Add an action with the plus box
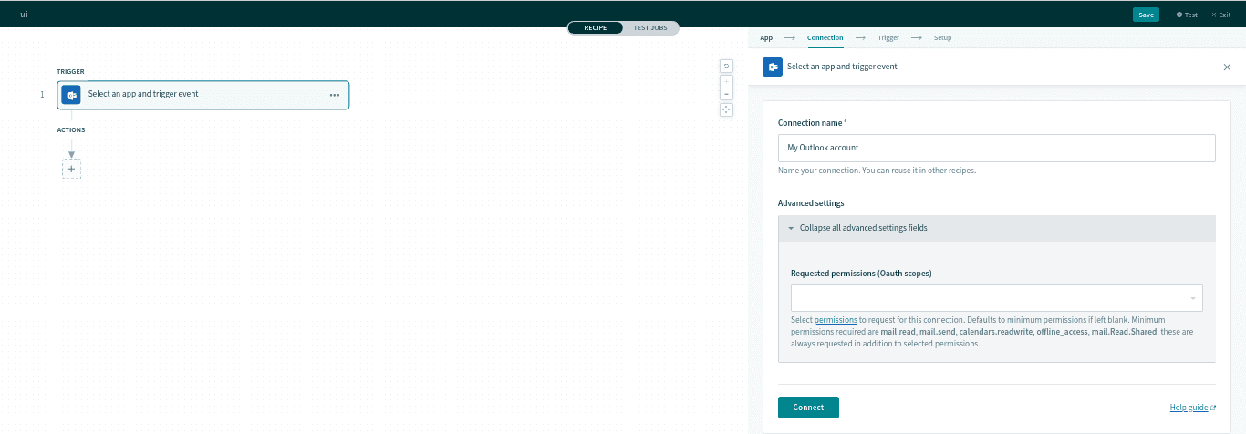1246x434 pixels. [71, 169]
